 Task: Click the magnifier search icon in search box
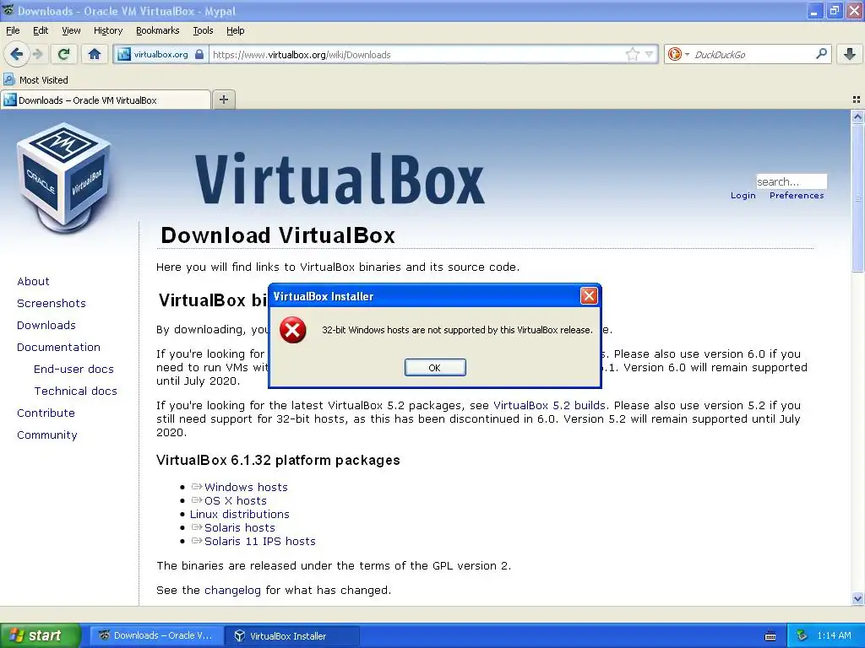[x=821, y=53]
